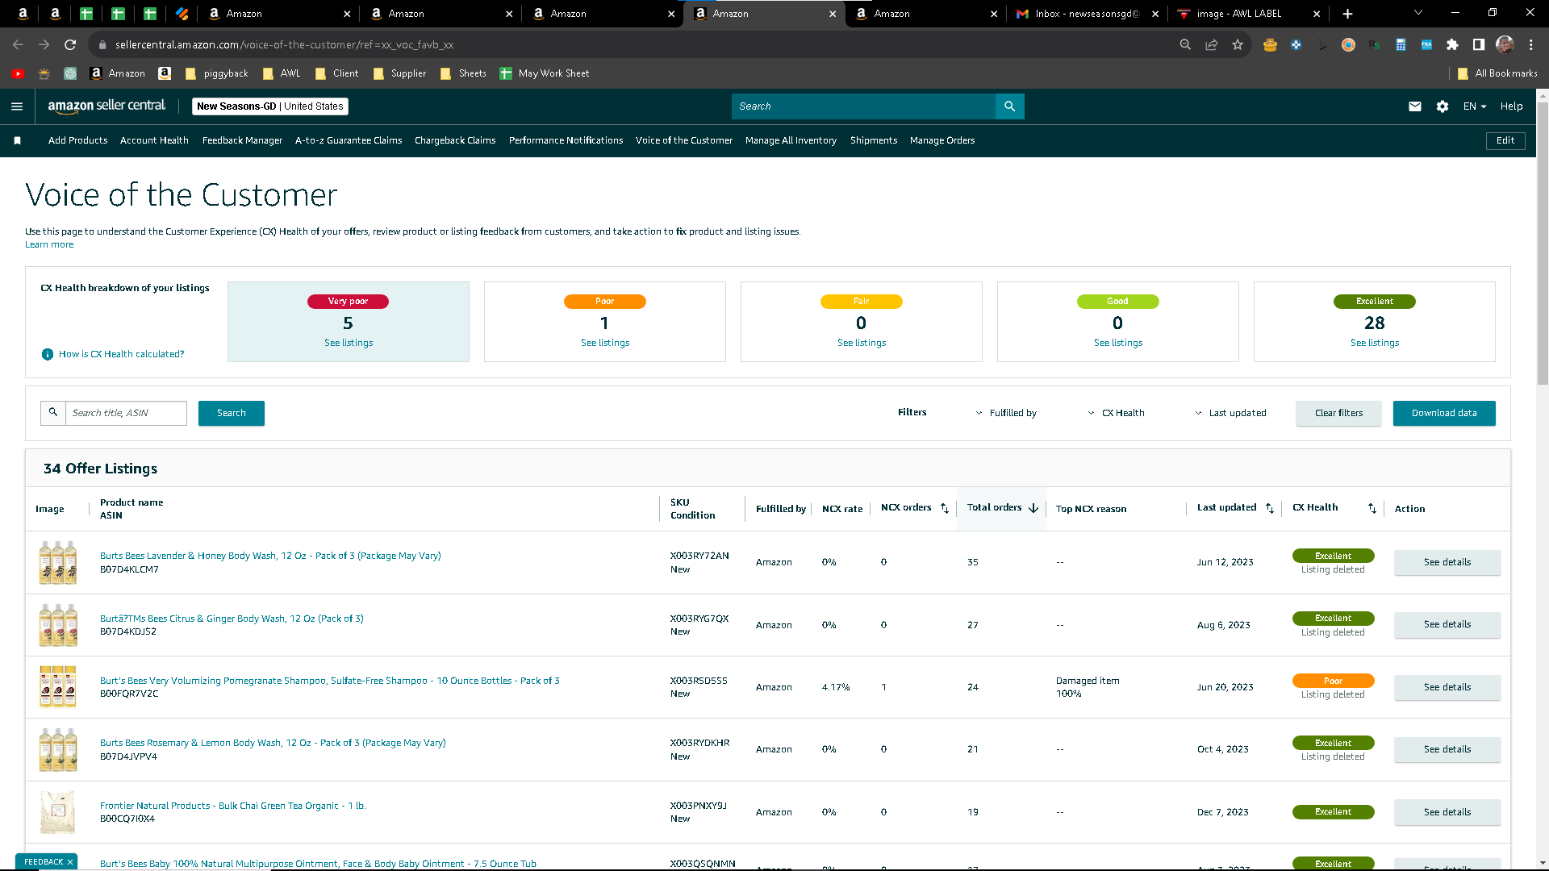
Task: Click Download data
Action: [x=1444, y=413]
